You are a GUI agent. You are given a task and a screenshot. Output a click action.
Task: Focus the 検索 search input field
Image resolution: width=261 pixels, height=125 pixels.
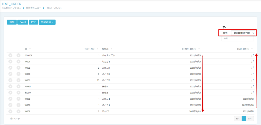coord(238,39)
